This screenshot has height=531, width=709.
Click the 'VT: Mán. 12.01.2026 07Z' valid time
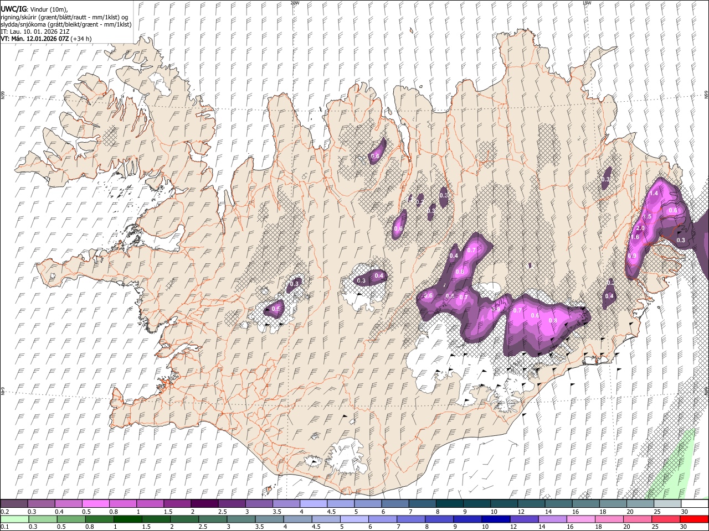(35, 39)
